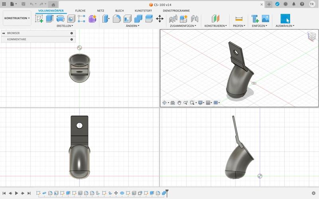
Task: Click the Extrude tool icon
Action: click(x=49, y=18)
